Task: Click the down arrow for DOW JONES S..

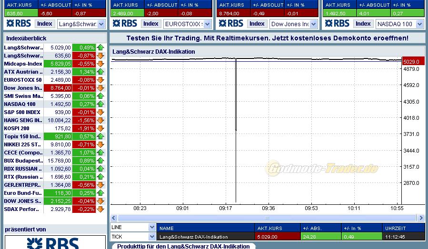Action: 100,201
